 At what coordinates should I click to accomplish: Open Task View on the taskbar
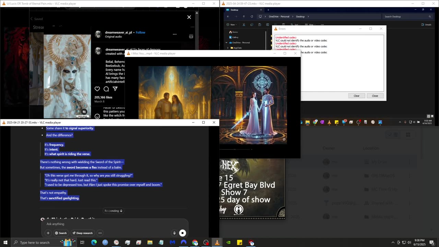point(82,243)
